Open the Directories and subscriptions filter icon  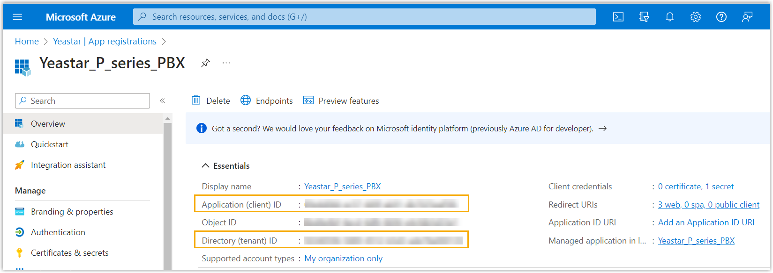pyautogui.click(x=644, y=17)
